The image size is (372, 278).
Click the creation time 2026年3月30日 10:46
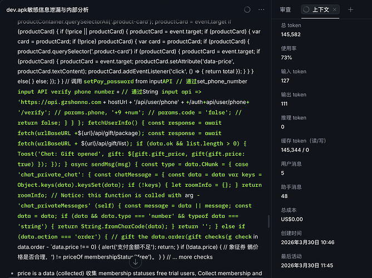307,242
